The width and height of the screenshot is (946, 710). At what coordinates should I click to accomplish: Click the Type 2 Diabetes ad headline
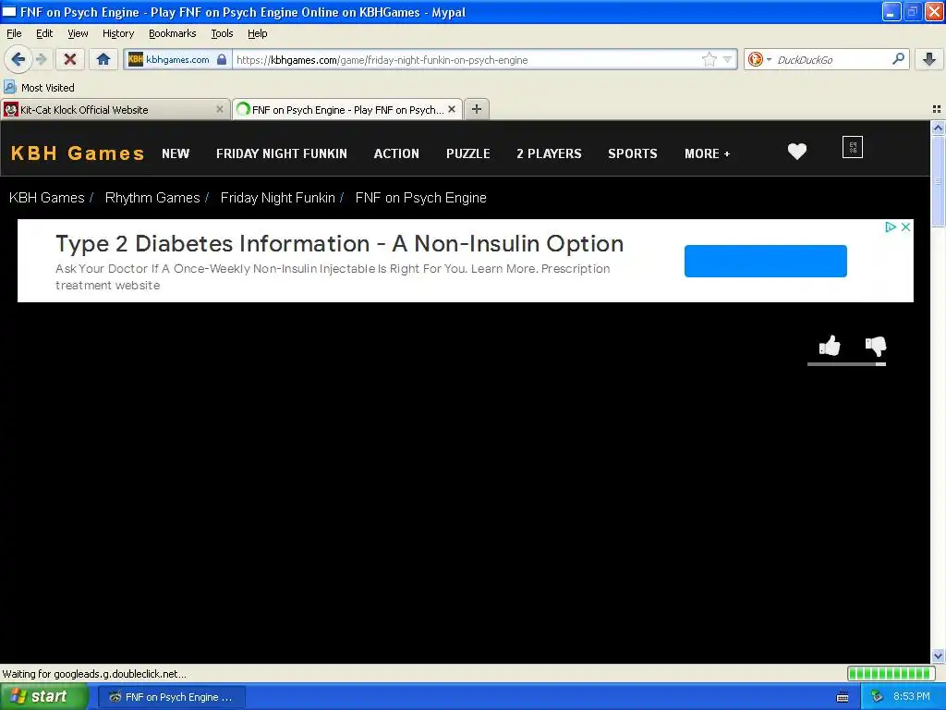(340, 244)
